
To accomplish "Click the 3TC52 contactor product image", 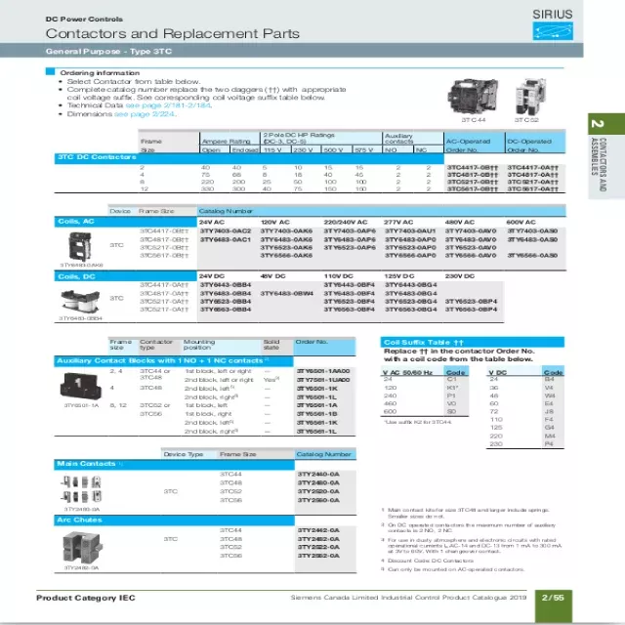I will pyautogui.click(x=529, y=97).
